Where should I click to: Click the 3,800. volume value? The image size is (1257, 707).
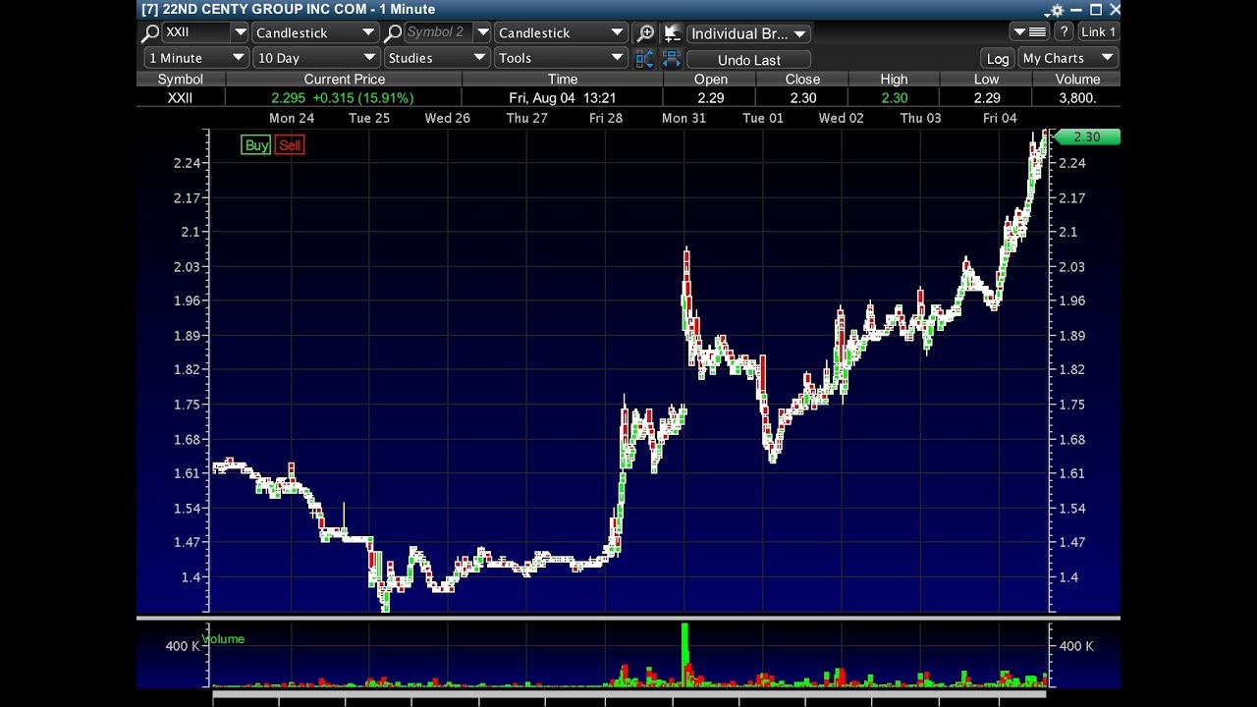click(x=1077, y=98)
